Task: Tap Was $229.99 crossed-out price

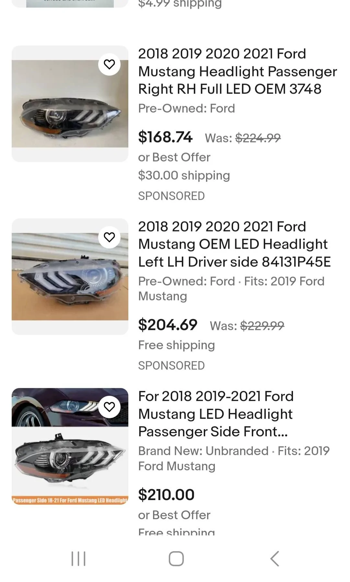Action: click(247, 326)
